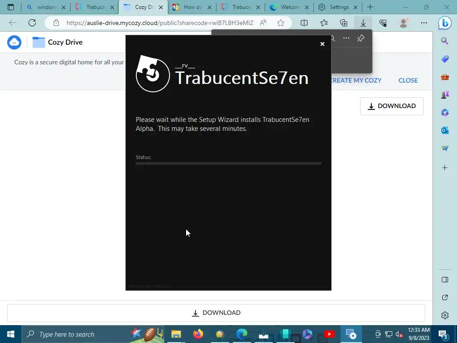Viewport: 457px width, 343px height.
Task: Click the address bar URL
Action: click(x=160, y=23)
